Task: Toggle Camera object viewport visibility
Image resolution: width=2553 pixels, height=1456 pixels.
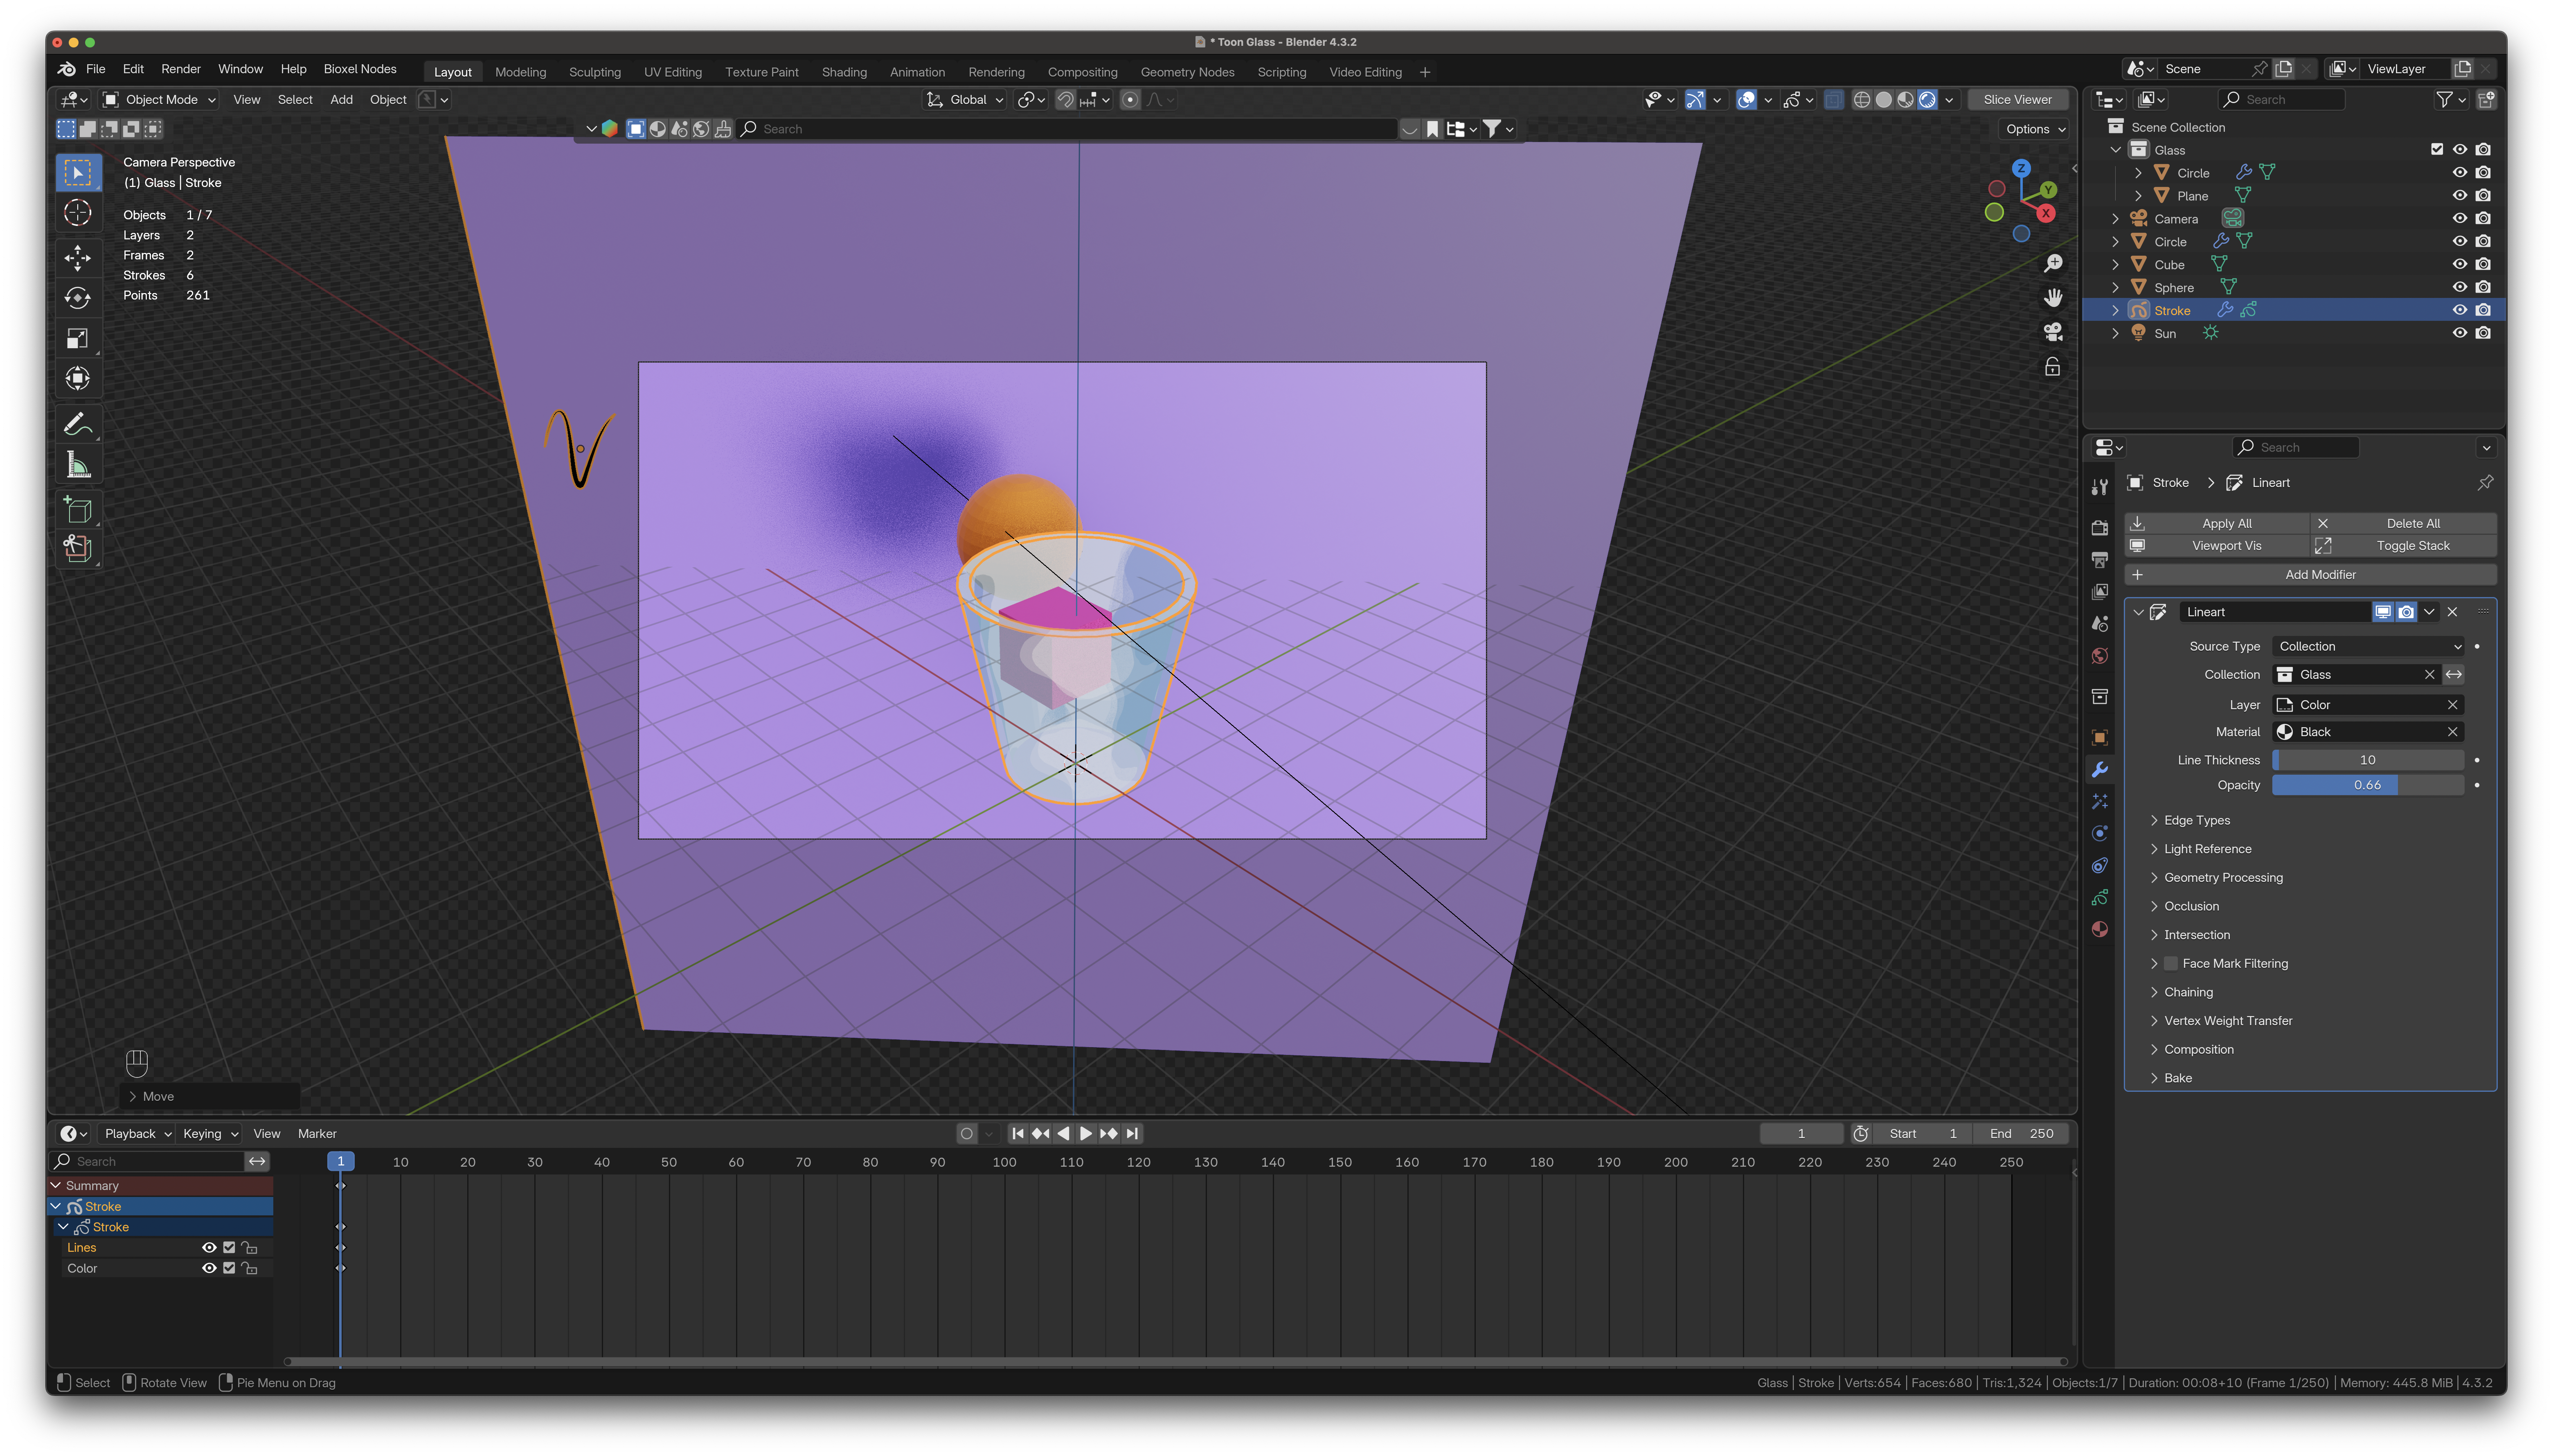Action: tap(2459, 219)
